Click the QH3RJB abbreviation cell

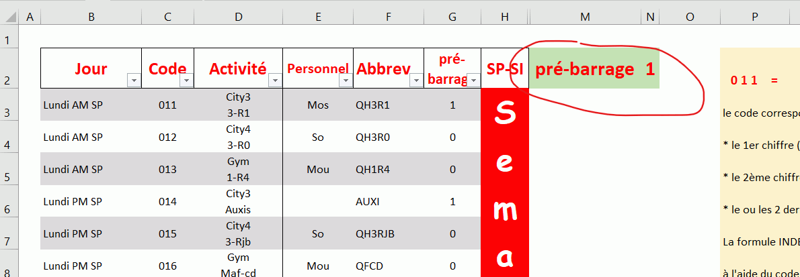pos(388,234)
